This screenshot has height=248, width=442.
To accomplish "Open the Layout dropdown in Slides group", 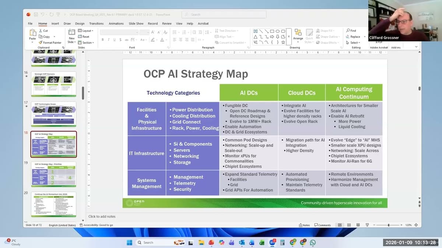I will [85, 31].
